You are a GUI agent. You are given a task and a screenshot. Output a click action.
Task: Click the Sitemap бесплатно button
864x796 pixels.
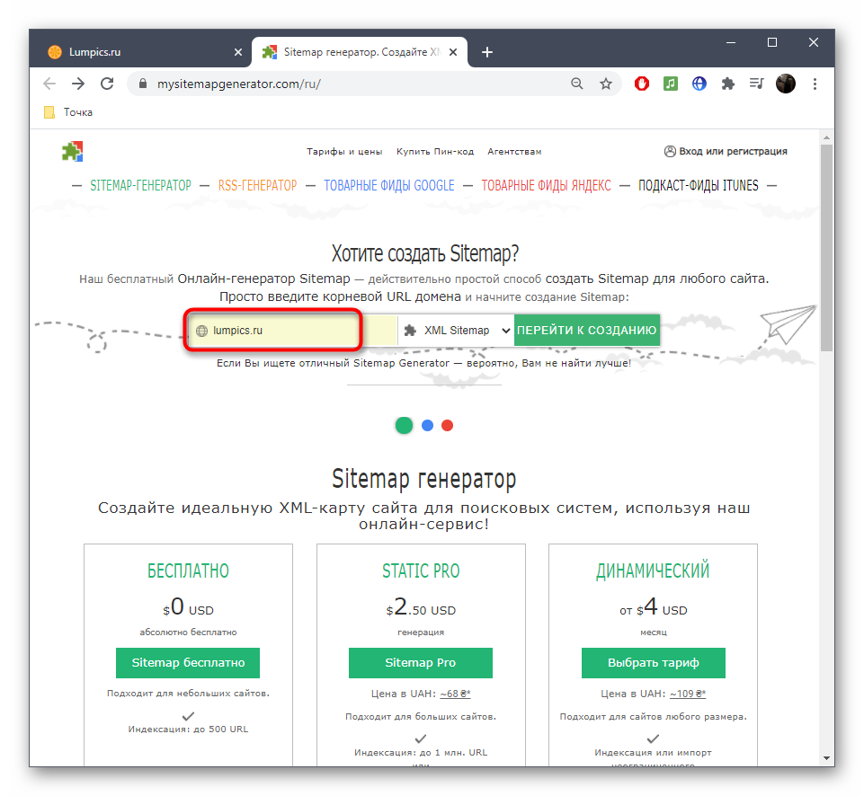pyautogui.click(x=188, y=663)
